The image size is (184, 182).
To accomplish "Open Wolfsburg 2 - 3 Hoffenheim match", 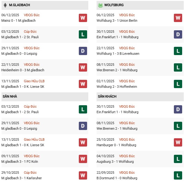I will click(x=117, y=87).
